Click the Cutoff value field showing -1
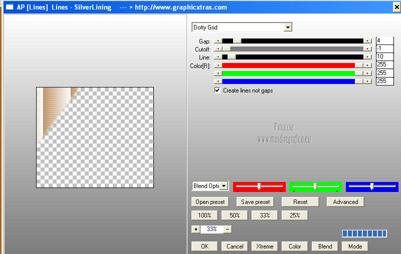The height and width of the screenshot is (254, 401). pos(384,48)
